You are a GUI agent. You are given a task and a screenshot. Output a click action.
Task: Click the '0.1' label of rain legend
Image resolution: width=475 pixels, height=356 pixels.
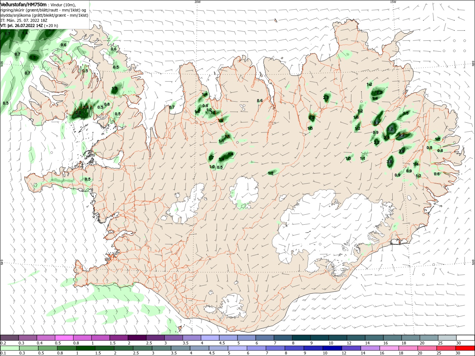pyautogui.click(x=3, y=353)
